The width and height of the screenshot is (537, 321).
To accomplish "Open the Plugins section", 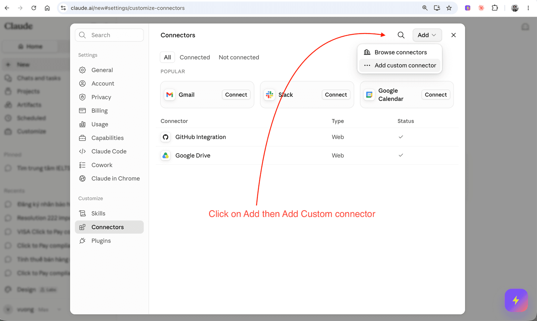I will click(x=109, y=240).
